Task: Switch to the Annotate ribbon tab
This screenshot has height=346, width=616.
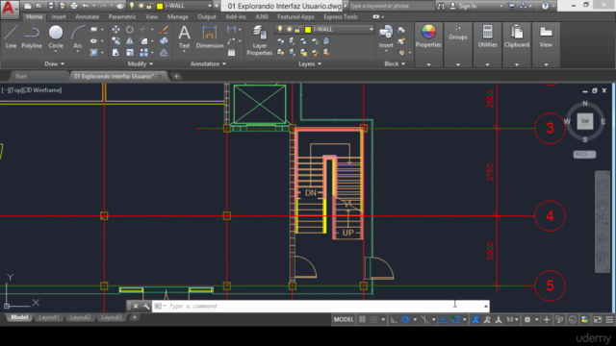Action: tap(88, 17)
